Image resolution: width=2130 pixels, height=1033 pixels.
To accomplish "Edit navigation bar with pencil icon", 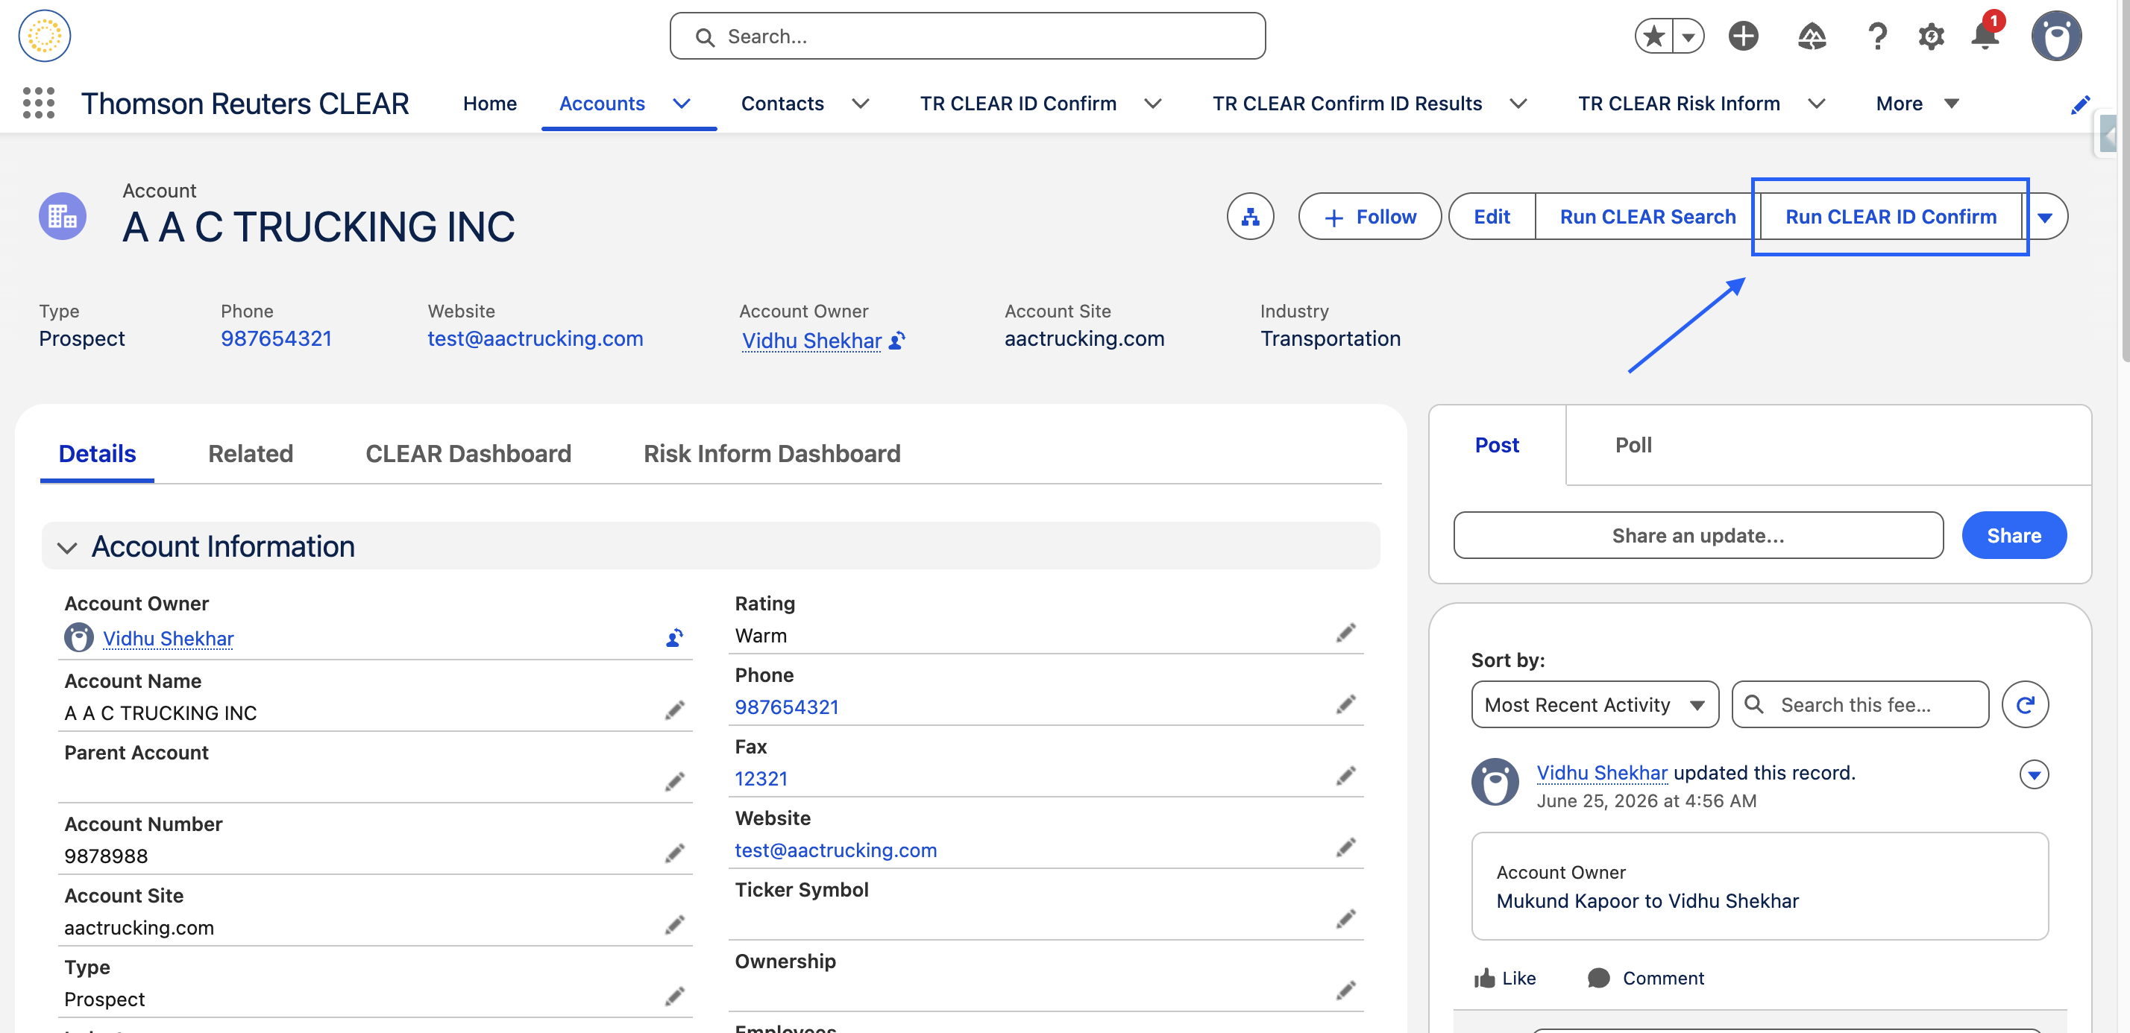I will [x=2080, y=104].
